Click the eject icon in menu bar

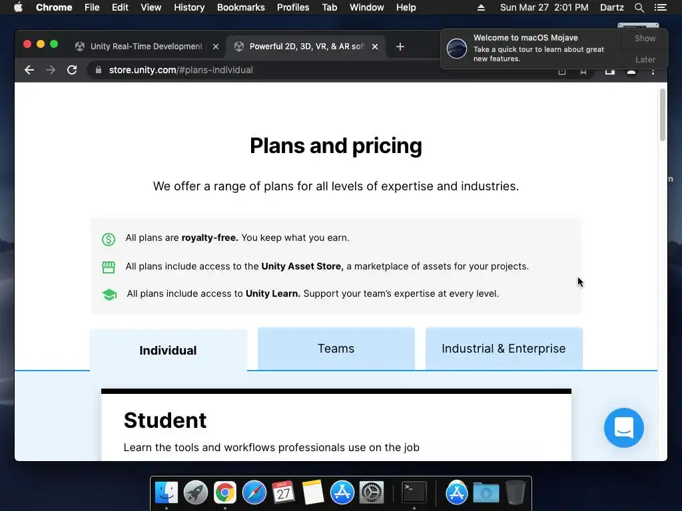pos(481,7)
